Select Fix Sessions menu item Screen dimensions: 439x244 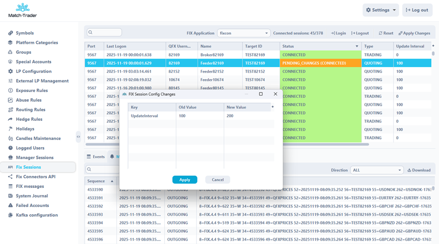[28, 167]
